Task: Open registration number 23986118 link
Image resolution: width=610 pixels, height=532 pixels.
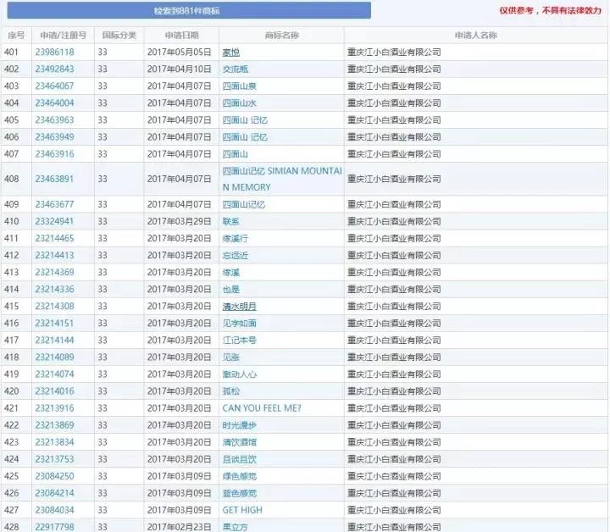Action: click(54, 53)
